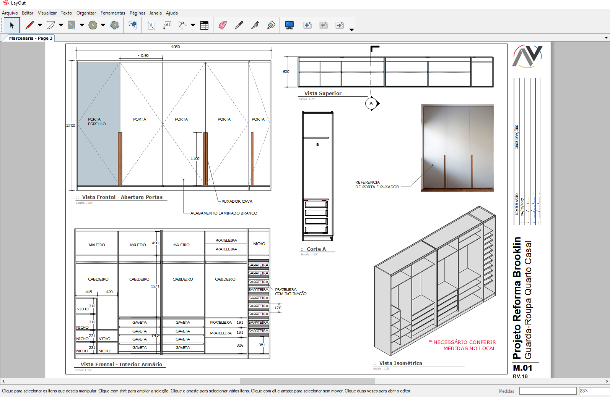Screen dimensions: 610x397
Task: Open the Ferramentas menu
Action: pyautogui.click(x=113, y=13)
